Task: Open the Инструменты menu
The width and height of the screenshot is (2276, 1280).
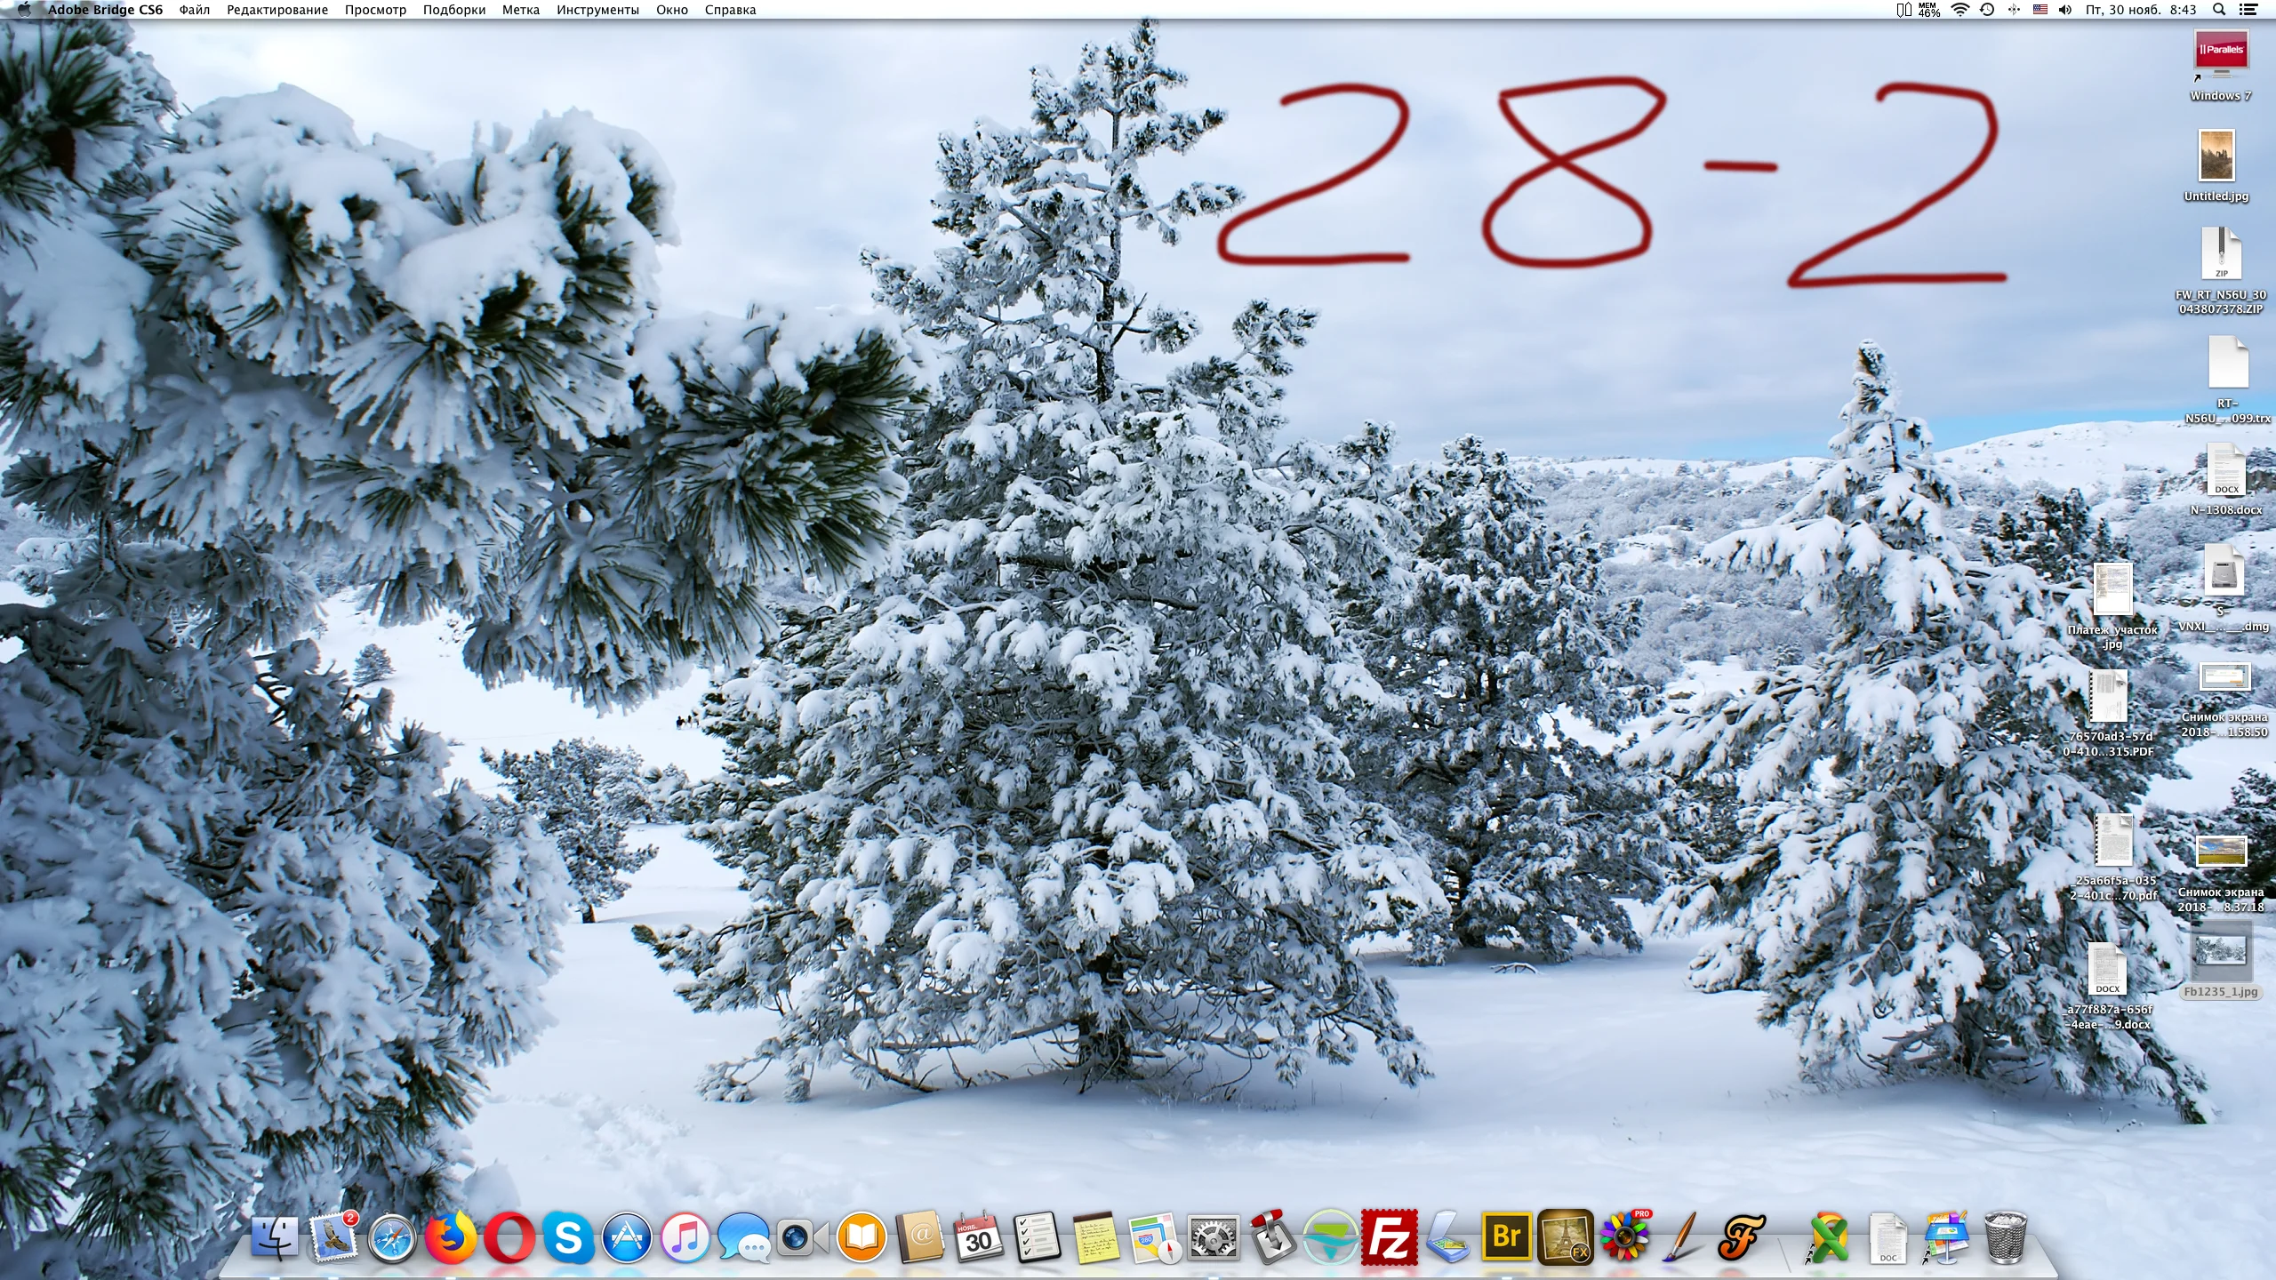Action: coord(597,10)
